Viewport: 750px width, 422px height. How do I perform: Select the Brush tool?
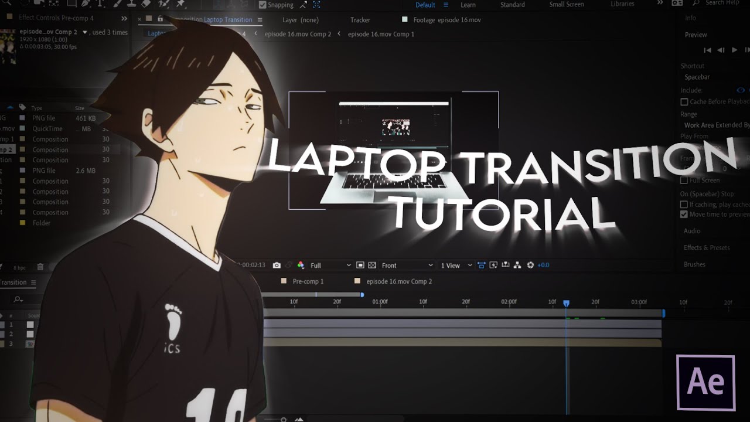[x=117, y=4]
